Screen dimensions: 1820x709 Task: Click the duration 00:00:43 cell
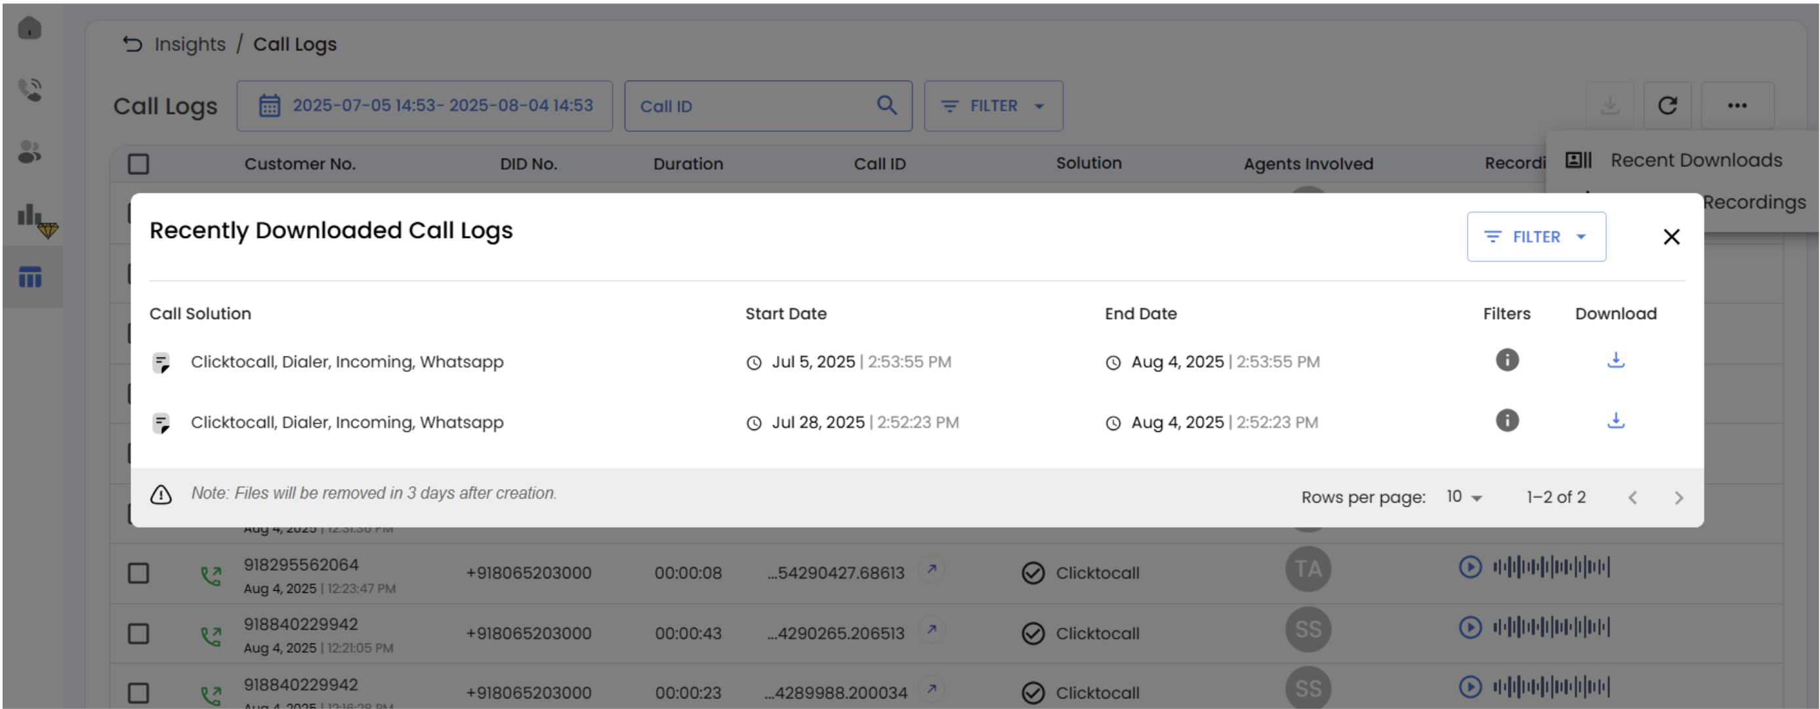[688, 634]
